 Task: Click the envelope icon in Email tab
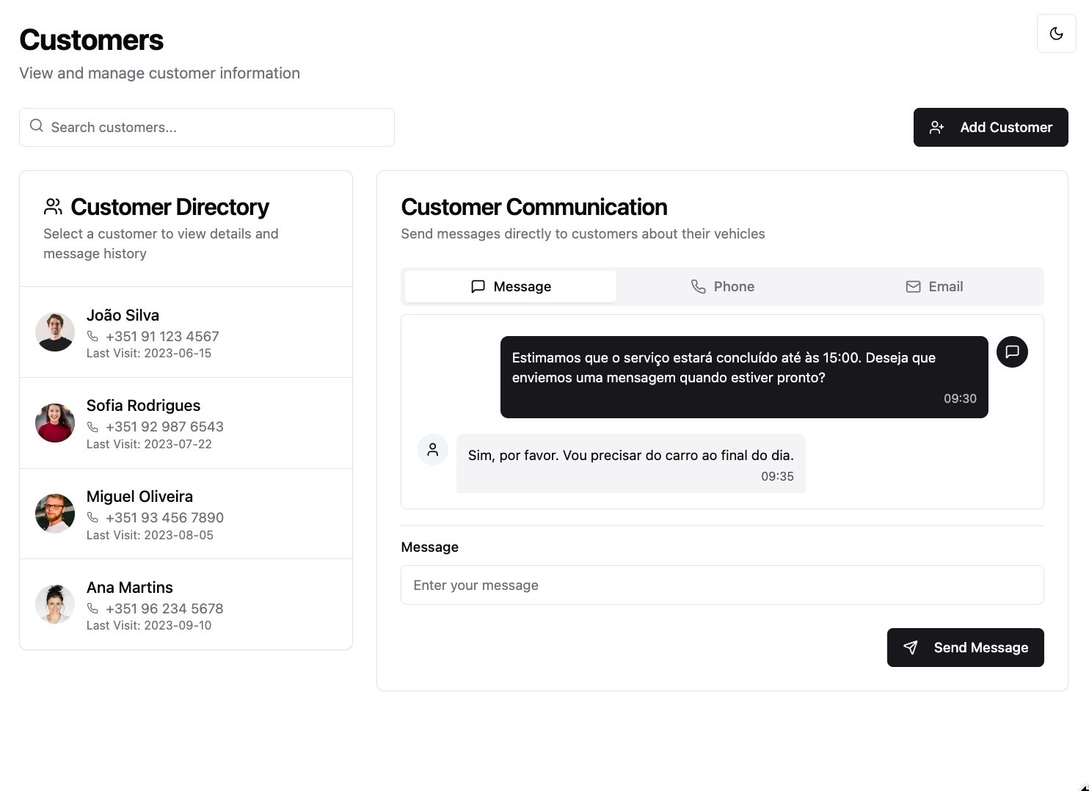[x=913, y=286]
